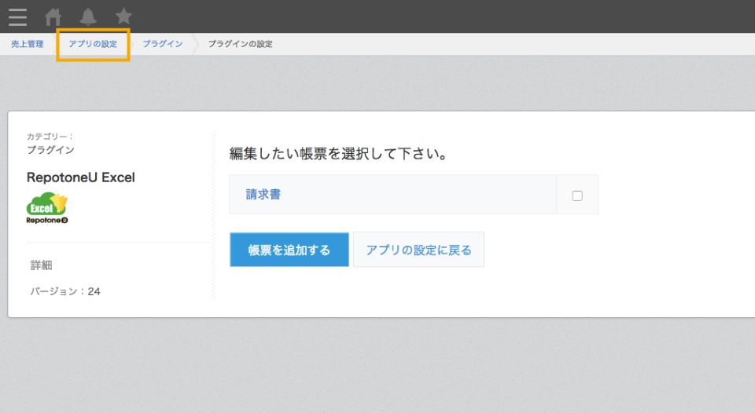Select プラグインの設定 breadcrumb text
This screenshot has width=755, height=413.
click(x=241, y=44)
